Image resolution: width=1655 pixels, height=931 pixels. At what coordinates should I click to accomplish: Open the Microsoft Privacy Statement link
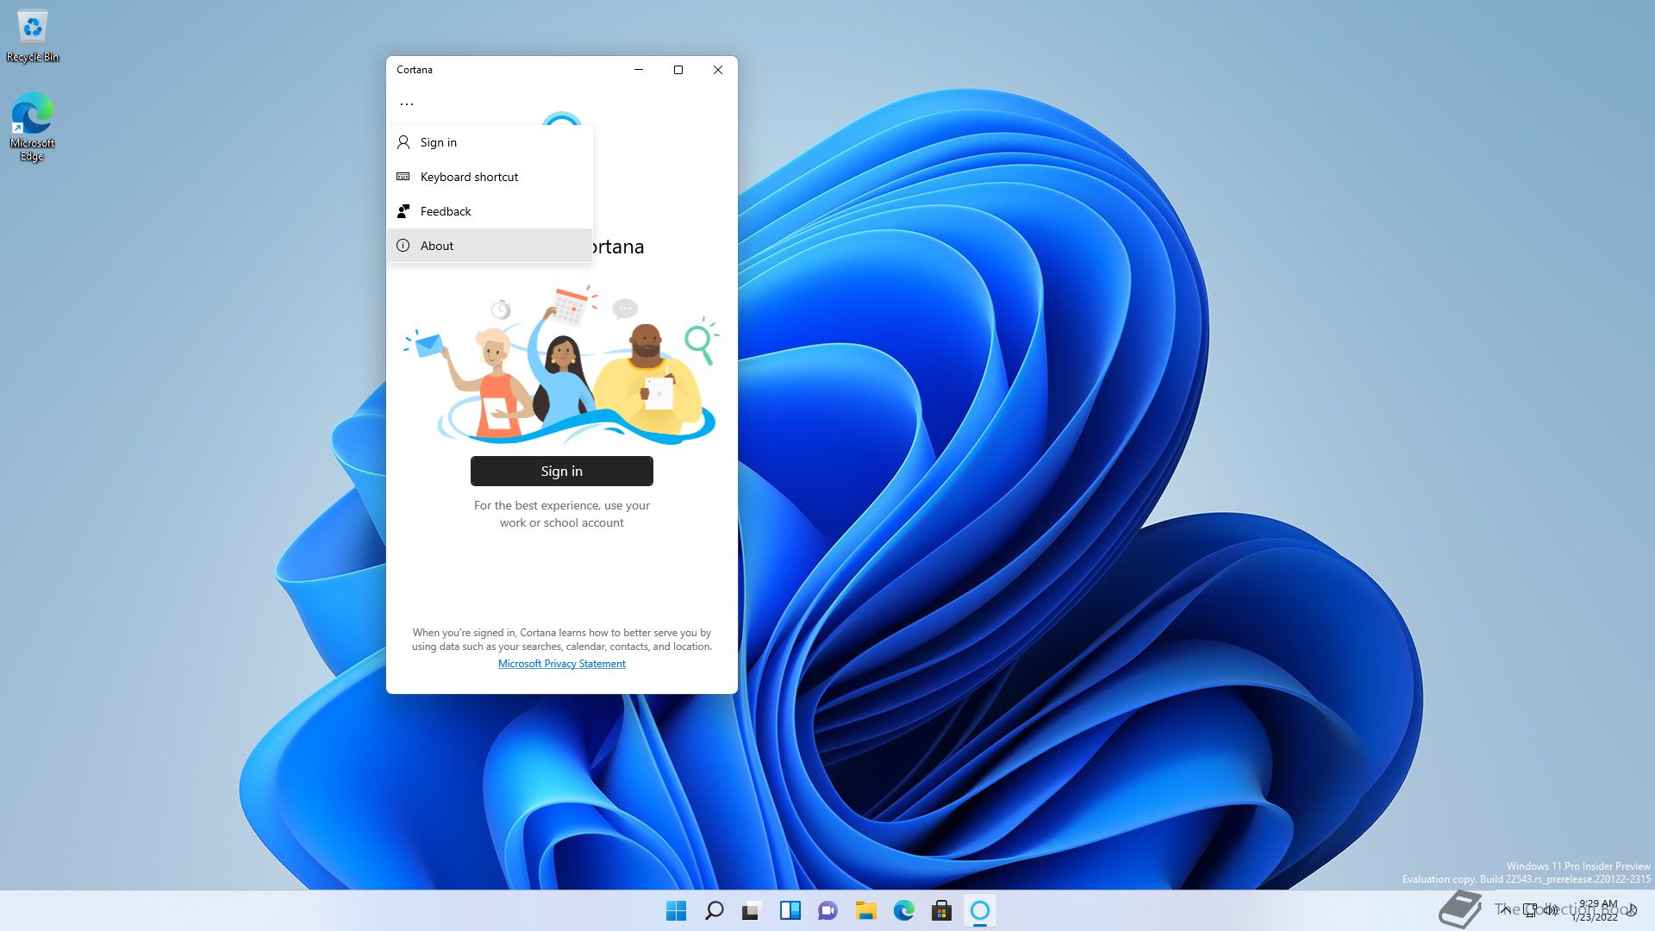coord(562,664)
